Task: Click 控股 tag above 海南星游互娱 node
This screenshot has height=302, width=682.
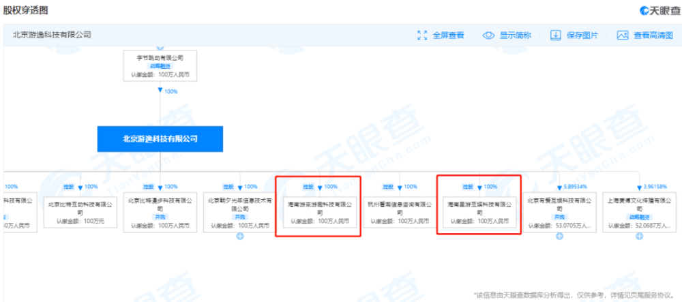Action: (x=468, y=186)
